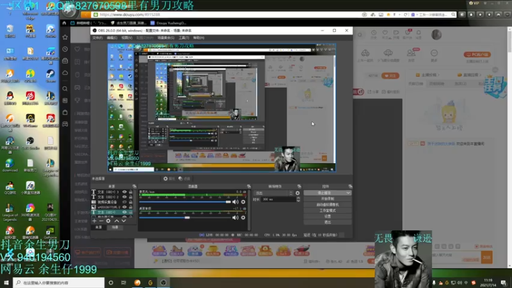
Task: Open the 帮助(H) menu in OBS
Action: click(x=198, y=38)
